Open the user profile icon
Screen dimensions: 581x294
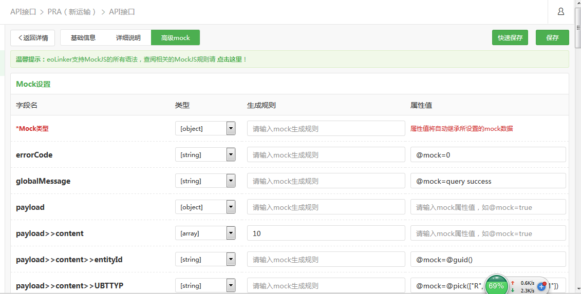(560, 11)
